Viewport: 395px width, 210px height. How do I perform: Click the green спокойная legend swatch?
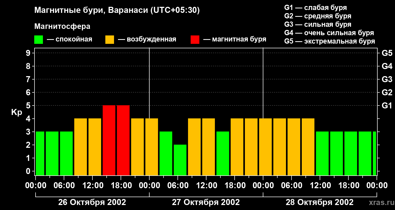tap(38, 40)
